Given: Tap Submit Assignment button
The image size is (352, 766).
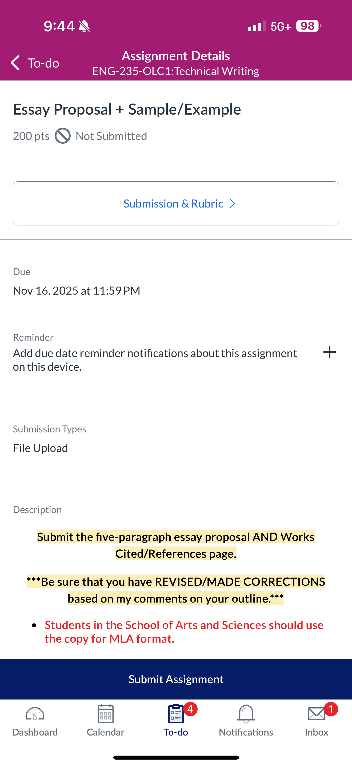Looking at the screenshot, I should coord(176,679).
